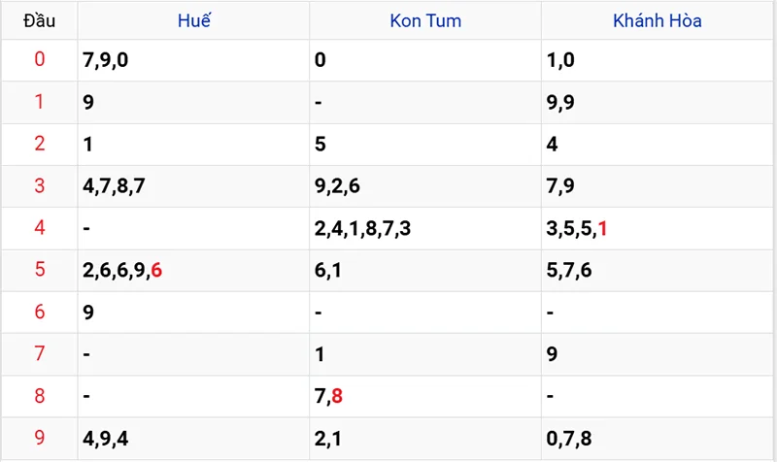Select the red 5 row label
777x462 pixels.
click(39, 270)
